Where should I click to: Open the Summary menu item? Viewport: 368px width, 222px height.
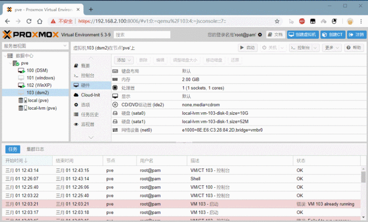point(91,66)
